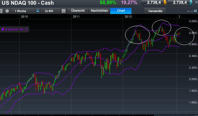Open the 1 Woche interval dropdown
The height and width of the screenshot is (116, 198).
point(22,11)
